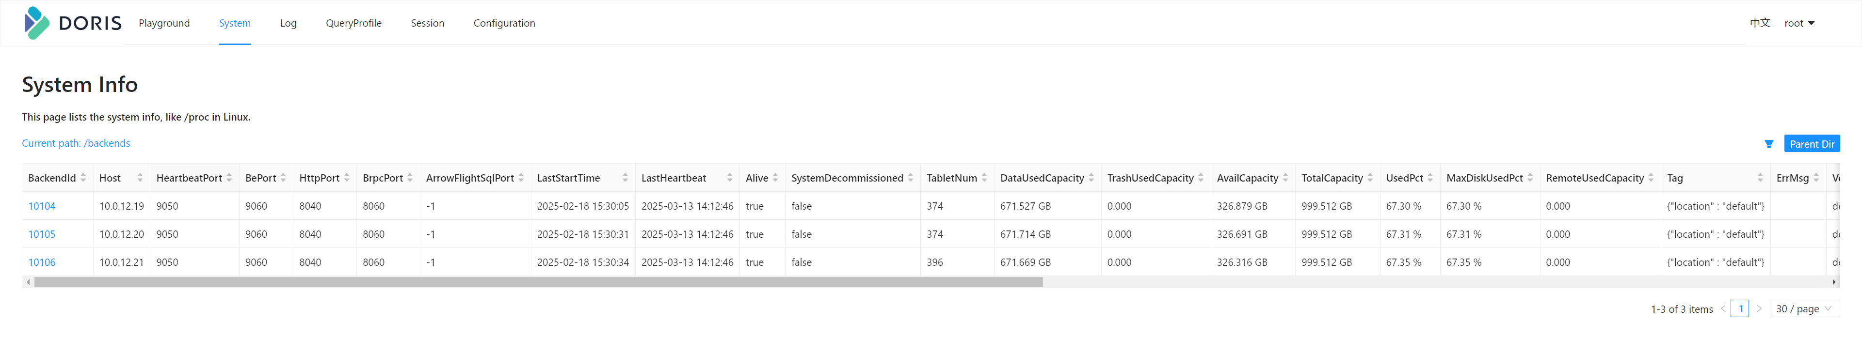Open the QueryProfile tab
This screenshot has height=352, width=1862.
(x=353, y=23)
